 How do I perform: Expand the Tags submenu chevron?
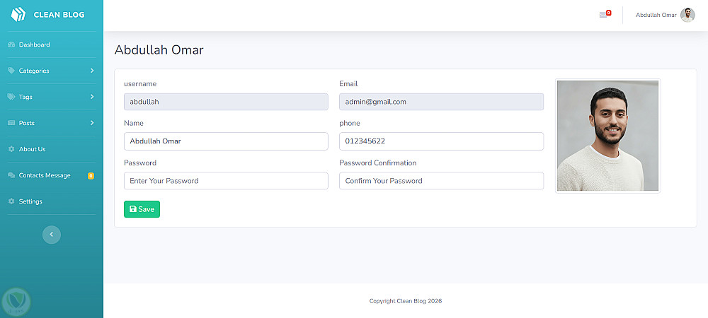92,97
